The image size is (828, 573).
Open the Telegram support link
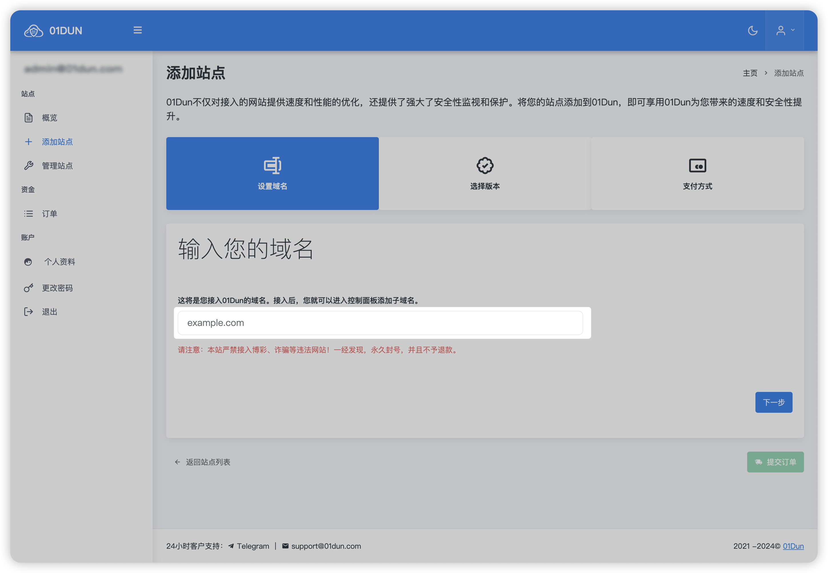coord(253,546)
